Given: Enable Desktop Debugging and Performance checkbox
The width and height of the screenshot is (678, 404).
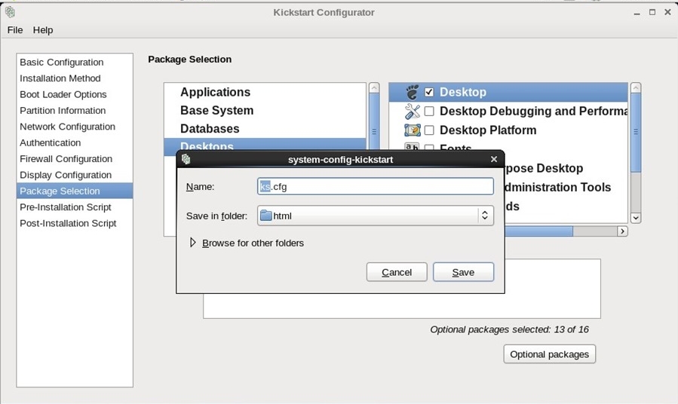Looking at the screenshot, I should [429, 111].
